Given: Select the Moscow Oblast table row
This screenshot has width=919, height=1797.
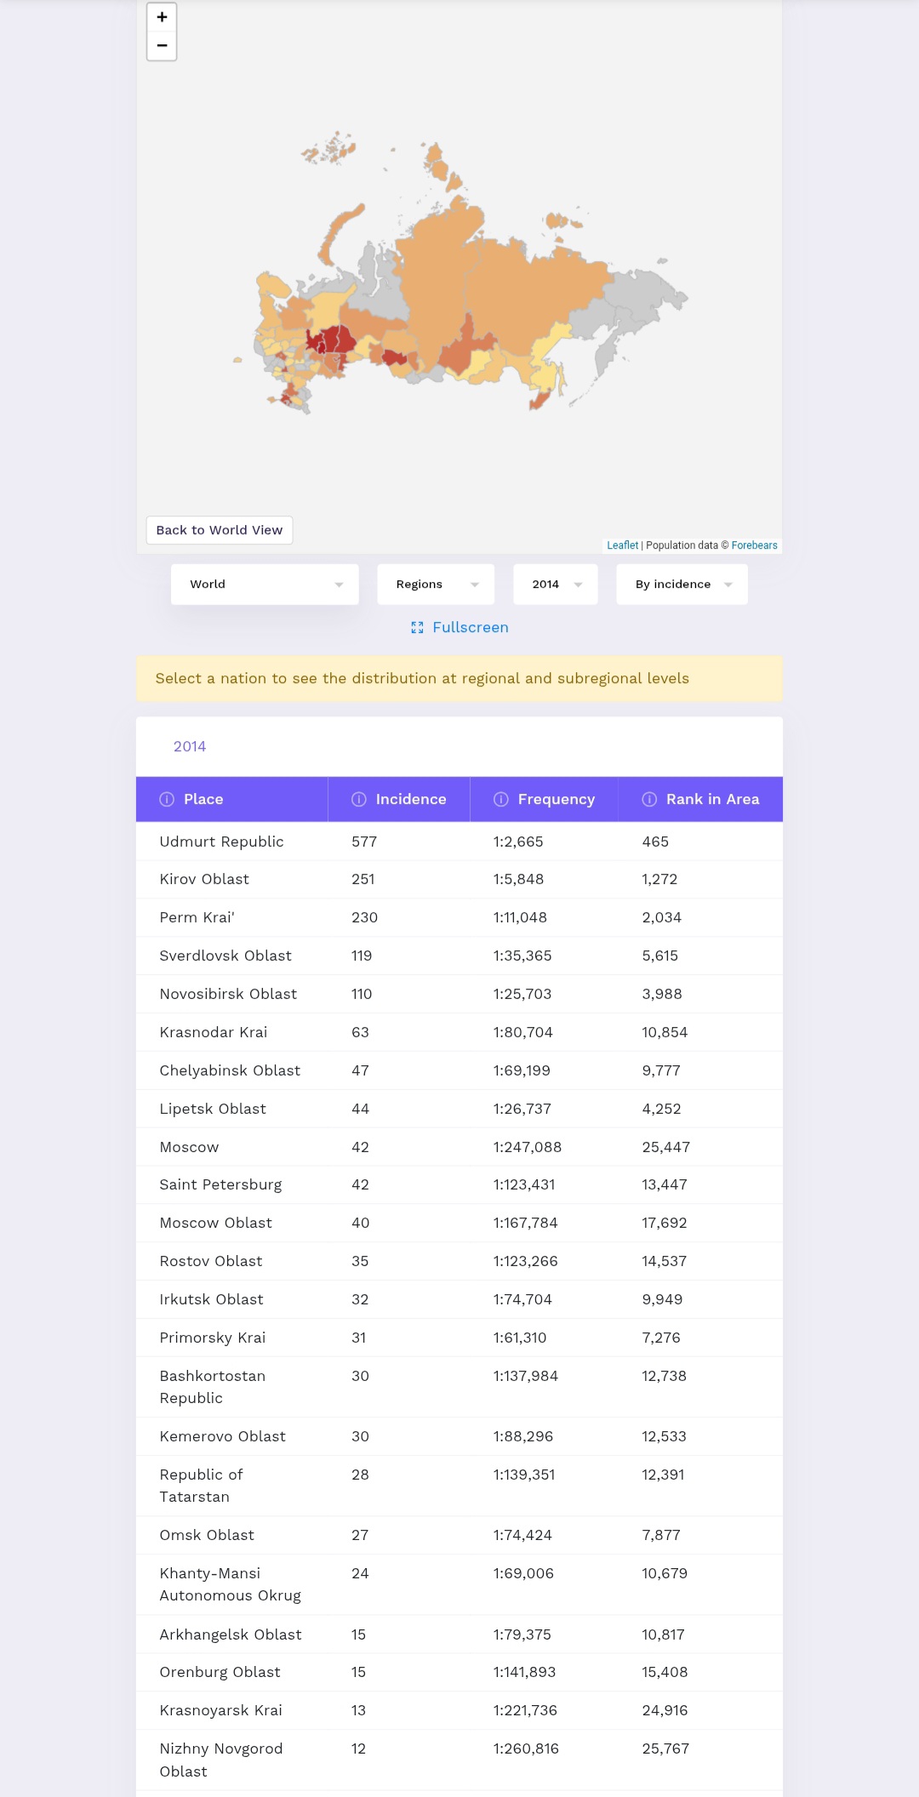Looking at the screenshot, I should 459,1224.
